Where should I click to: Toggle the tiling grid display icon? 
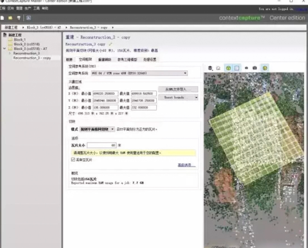pos(237,68)
